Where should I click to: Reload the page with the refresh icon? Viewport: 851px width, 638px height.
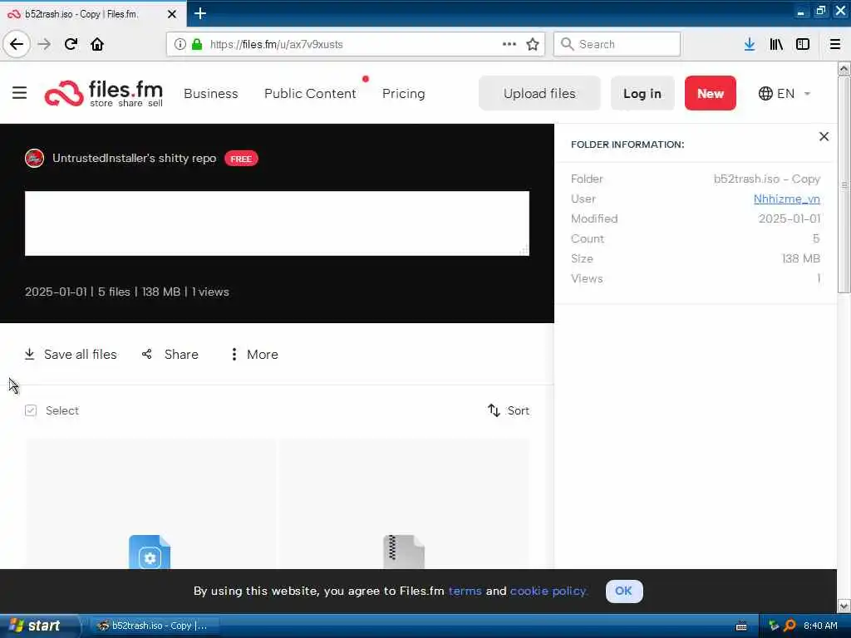tap(71, 44)
